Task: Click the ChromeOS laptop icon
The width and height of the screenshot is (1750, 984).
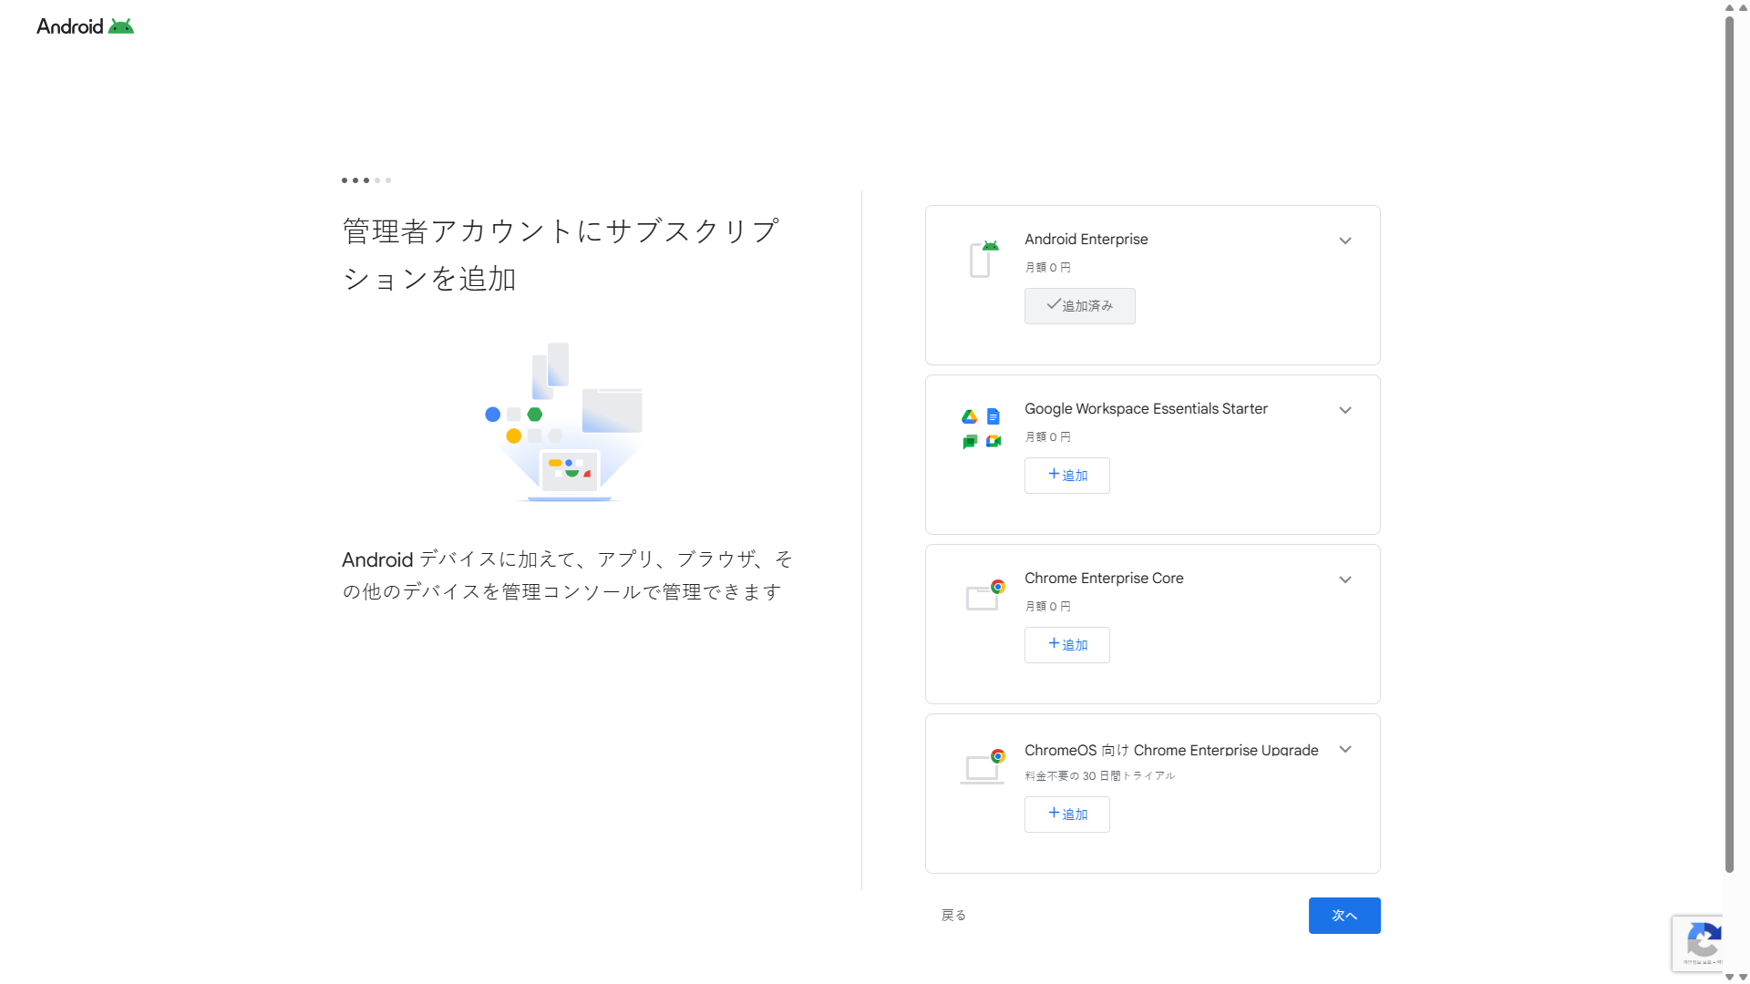Action: pyautogui.click(x=983, y=766)
